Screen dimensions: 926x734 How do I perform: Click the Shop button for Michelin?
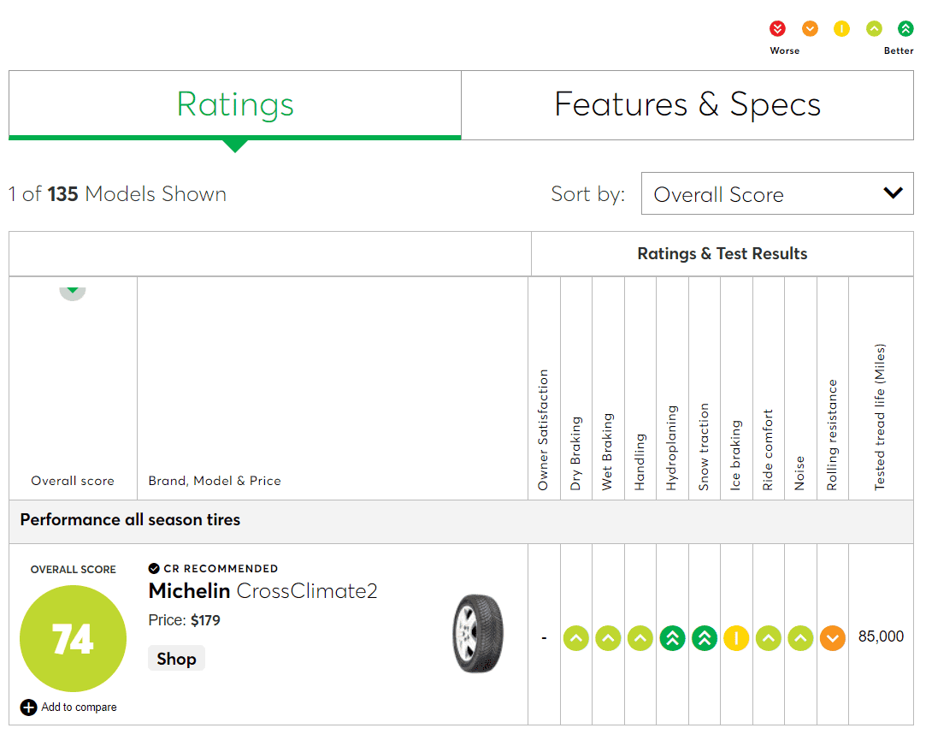coord(176,659)
